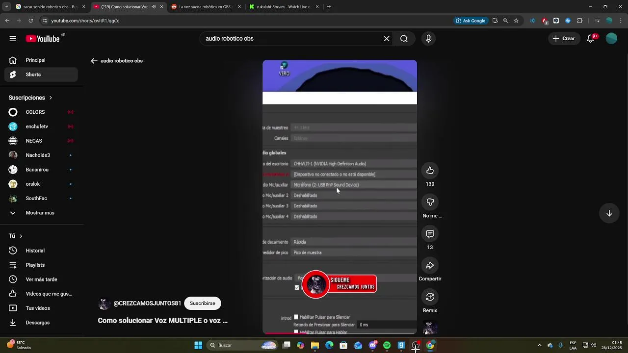The height and width of the screenshot is (353, 628).
Task: Expand the Suscripciones section header
Action: click(30, 98)
